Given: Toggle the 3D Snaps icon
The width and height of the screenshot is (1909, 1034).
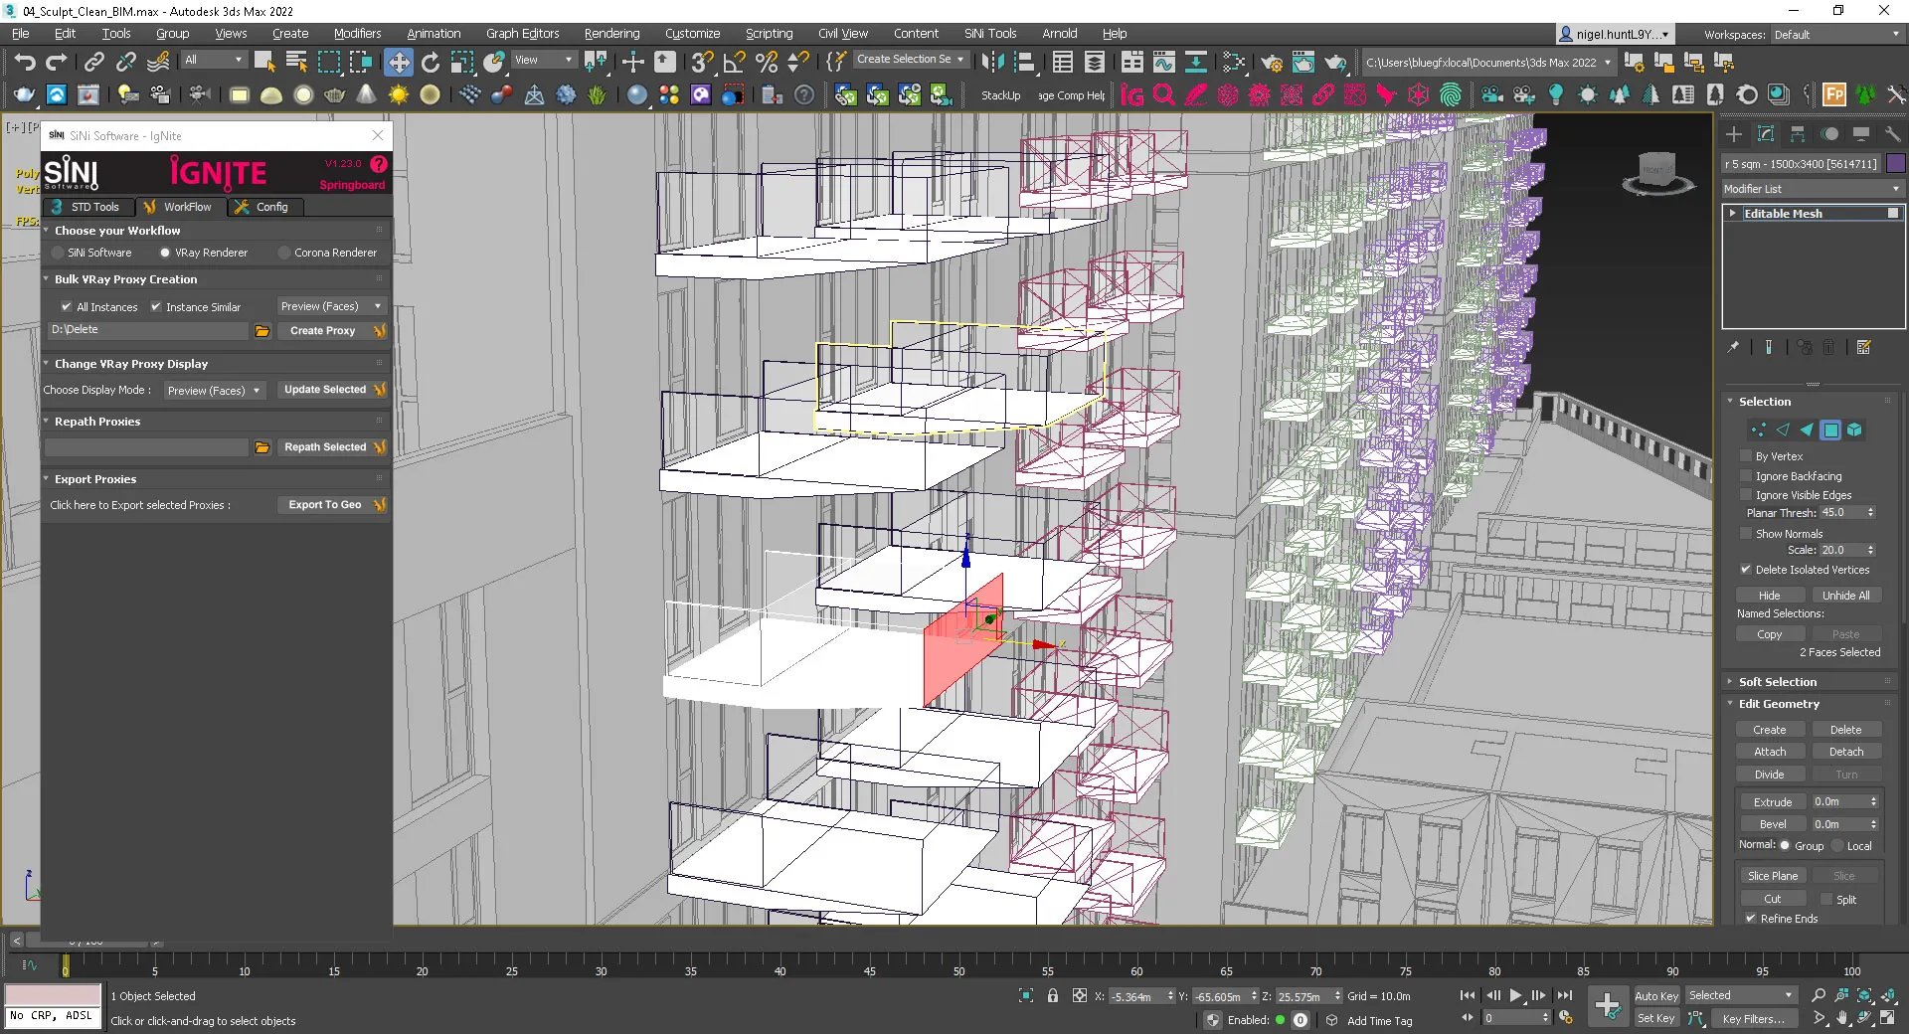Looking at the screenshot, I should [x=703, y=63].
